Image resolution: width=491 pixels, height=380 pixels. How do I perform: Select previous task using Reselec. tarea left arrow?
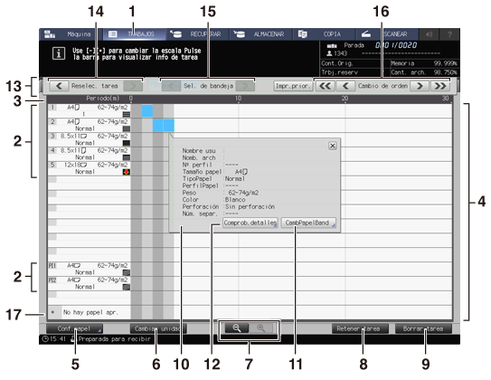(59, 86)
